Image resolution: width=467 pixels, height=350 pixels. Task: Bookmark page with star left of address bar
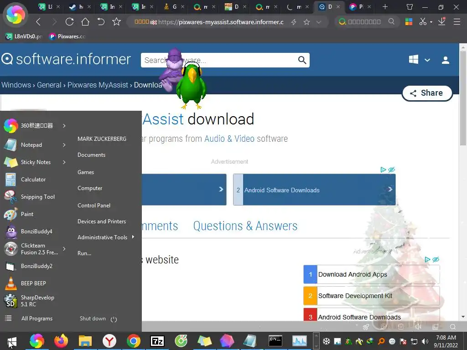point(116,22)
